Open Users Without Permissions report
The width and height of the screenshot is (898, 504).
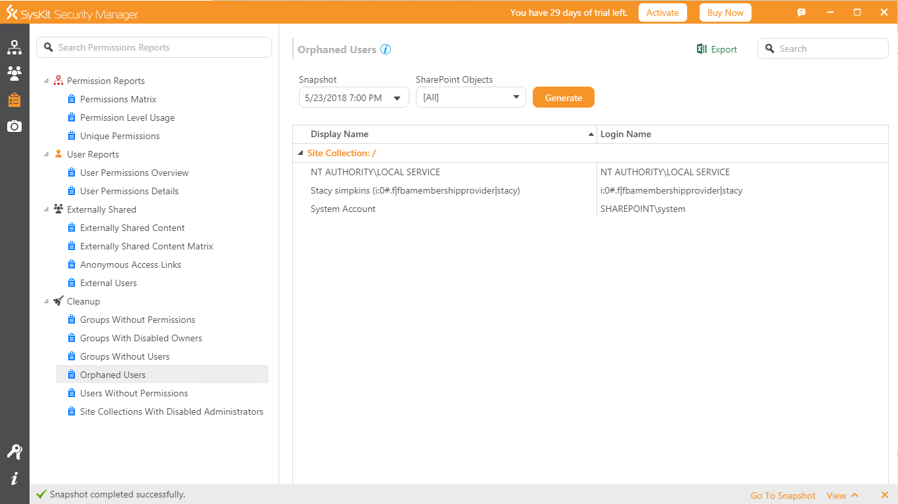pos(134,393)
